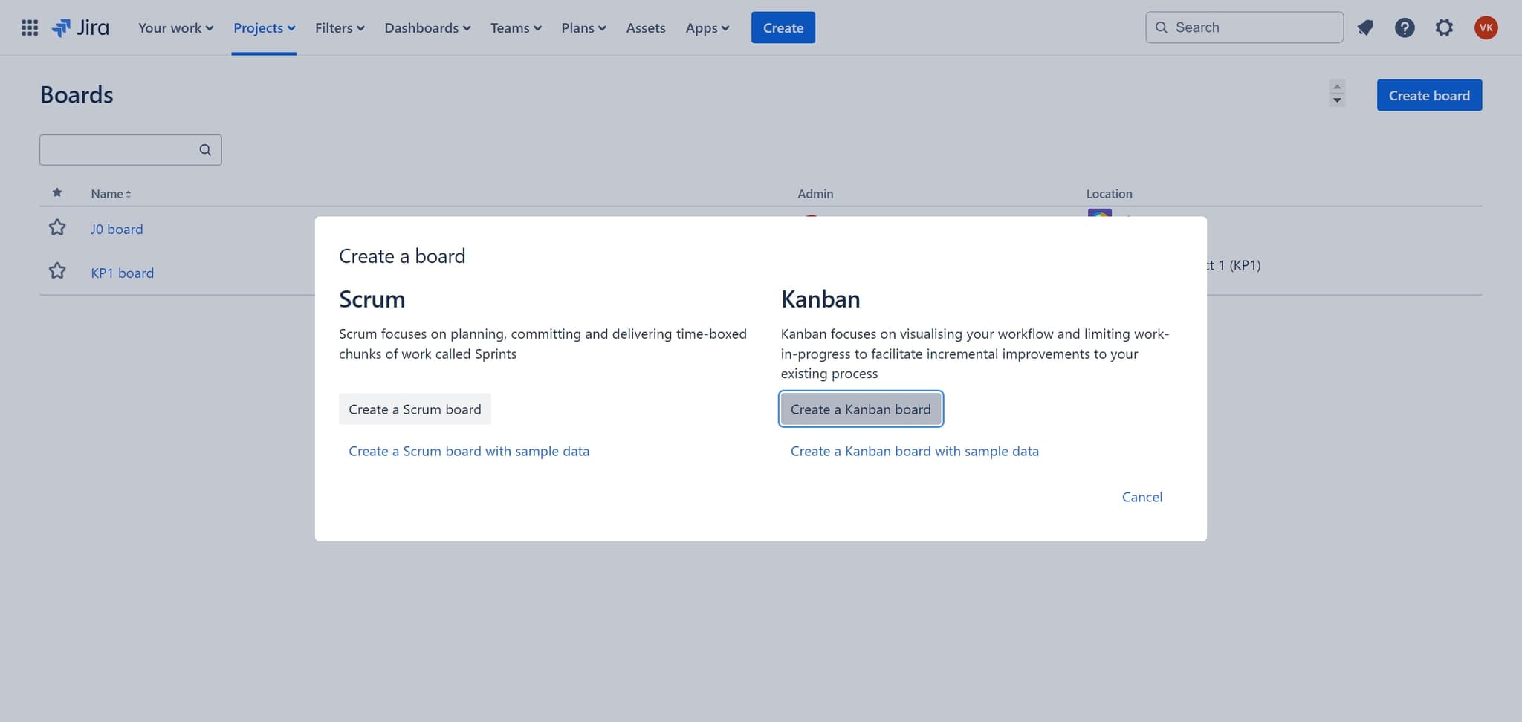The image size is (1522, 722).
Task: Open the help question mark icon
Action: (1405, 27)
